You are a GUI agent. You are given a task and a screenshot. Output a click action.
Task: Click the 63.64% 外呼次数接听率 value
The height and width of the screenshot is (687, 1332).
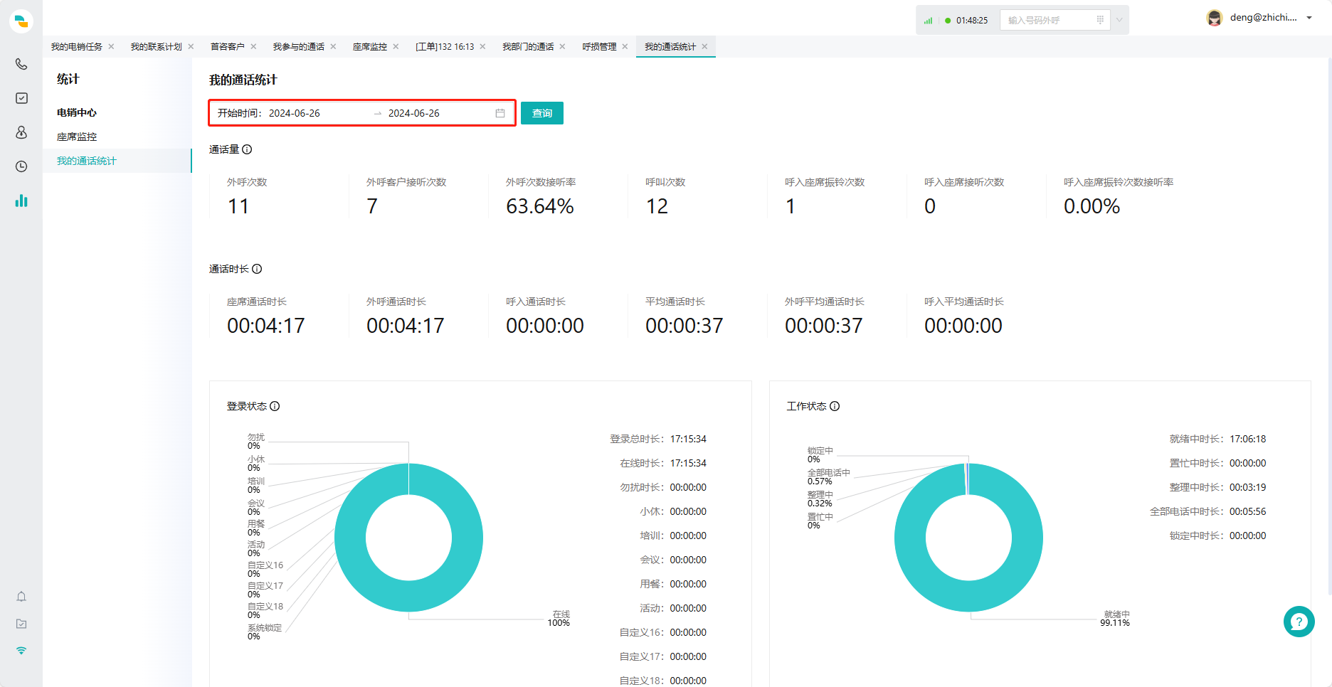tap(540, 206)
